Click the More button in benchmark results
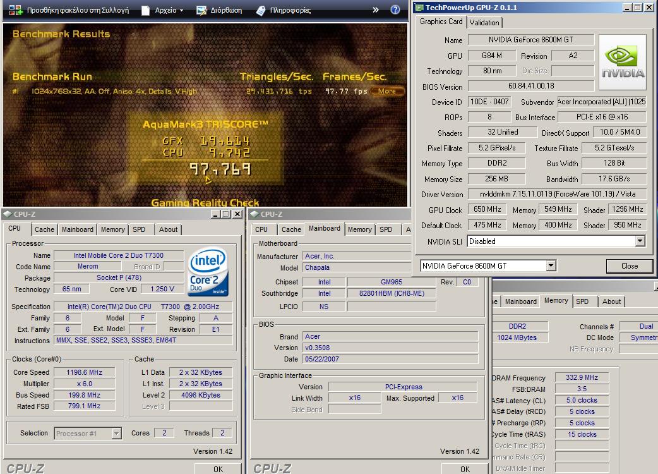Image resolution: width=658 pixels, height=474 pixels. 387,91
